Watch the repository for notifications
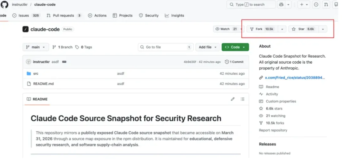Viewport: 342px width, 161px height. (225, 29)
